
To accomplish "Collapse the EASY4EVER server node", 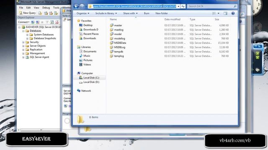I will (19, 27).
